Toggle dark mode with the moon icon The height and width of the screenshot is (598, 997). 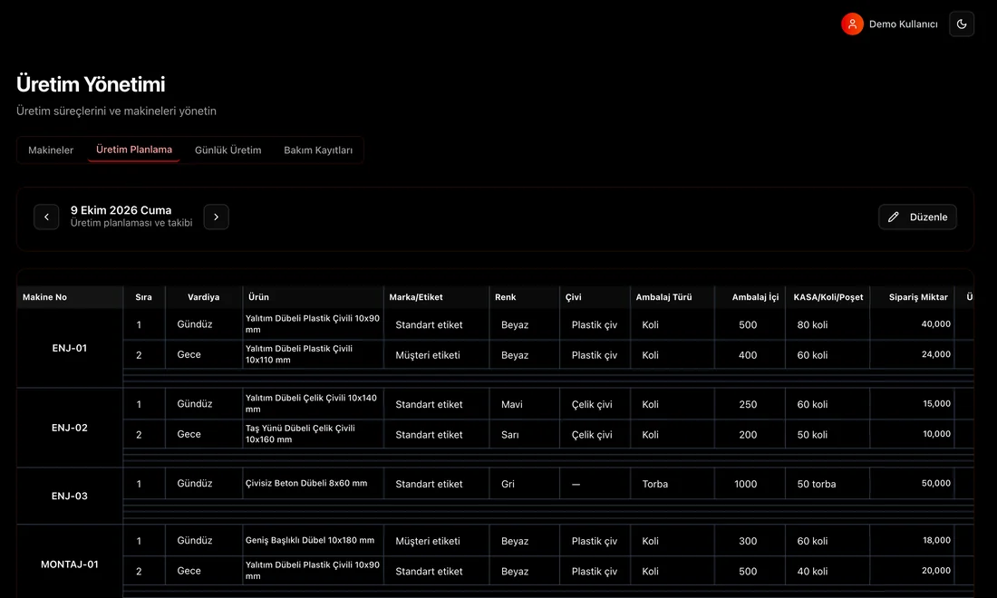(962, 24)
